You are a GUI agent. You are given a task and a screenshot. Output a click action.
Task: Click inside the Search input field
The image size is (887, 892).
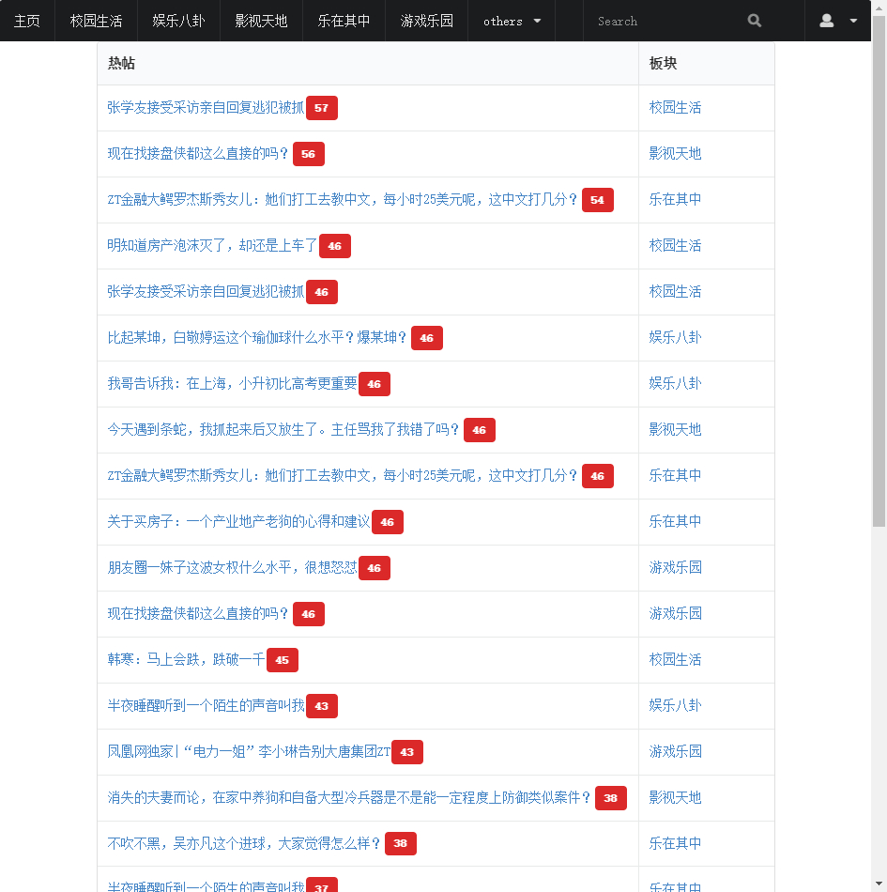pos(666,21)
